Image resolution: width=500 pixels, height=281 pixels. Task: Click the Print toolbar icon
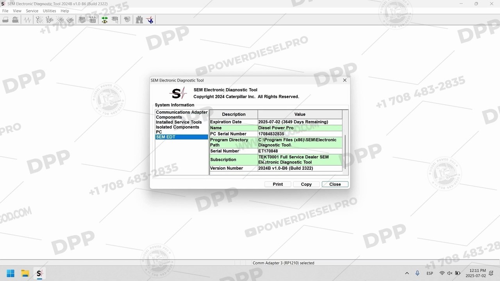click(x=5, y=20)
